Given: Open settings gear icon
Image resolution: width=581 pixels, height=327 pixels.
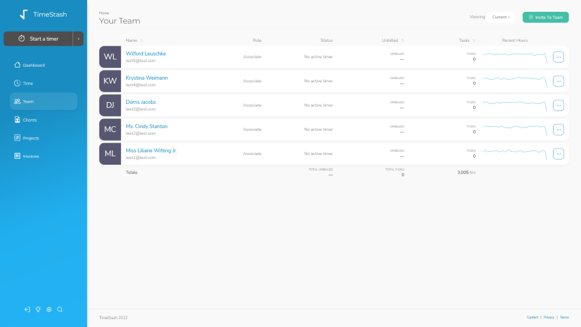Looking at the screenshot, I should click(49, 309).
